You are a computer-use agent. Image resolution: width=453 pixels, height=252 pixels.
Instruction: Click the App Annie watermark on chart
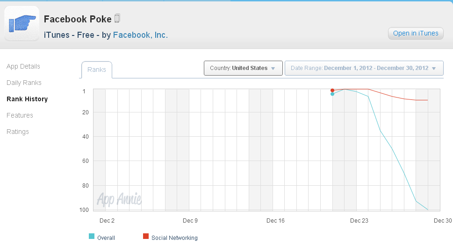(119, 199)
